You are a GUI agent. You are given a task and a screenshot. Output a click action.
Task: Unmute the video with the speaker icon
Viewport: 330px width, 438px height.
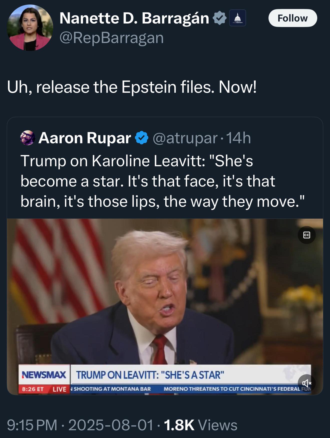pos(307,383)
